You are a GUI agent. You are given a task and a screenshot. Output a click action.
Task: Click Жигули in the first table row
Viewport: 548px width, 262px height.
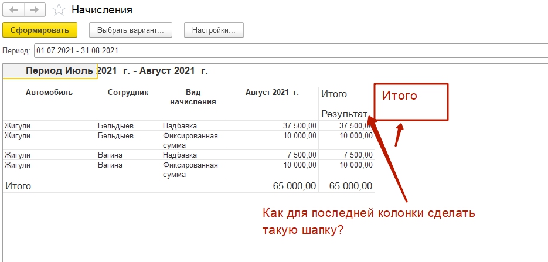(16, 126)
